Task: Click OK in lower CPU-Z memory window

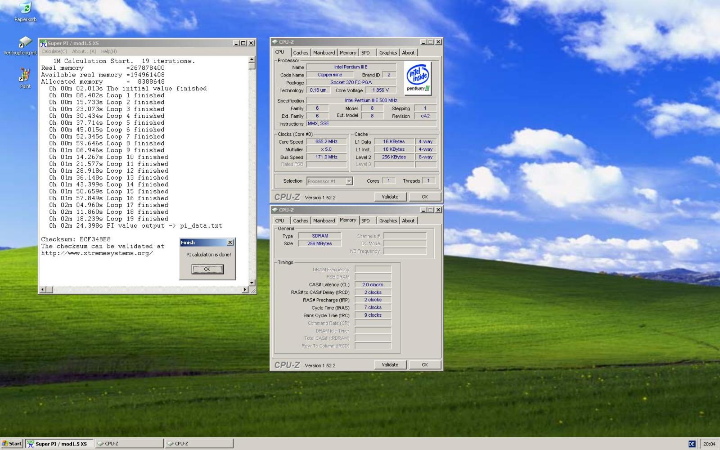Action: click(x=425, y=364)
